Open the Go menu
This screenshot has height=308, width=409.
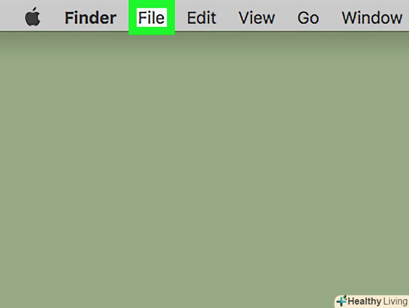click(x=308, y=18)
